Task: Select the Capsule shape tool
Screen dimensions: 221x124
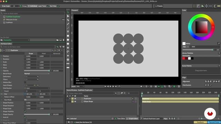Action: pos(68,68)
